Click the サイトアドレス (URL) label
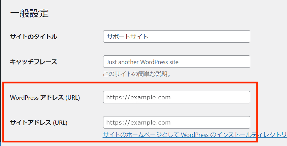 pos(39,123)
